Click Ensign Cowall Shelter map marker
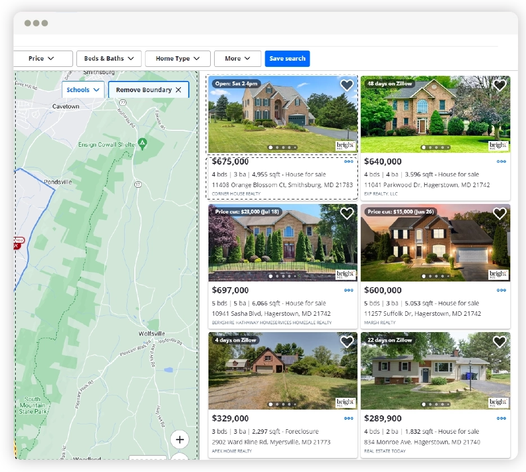 click(143, 143)
